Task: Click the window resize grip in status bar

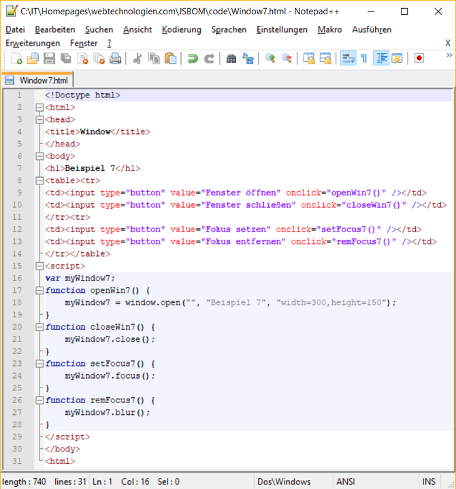Action: (x=451, y=484)
